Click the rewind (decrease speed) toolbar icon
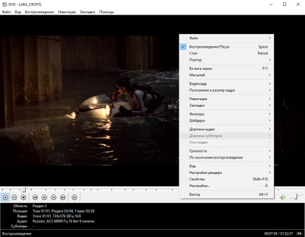The width and height of the screenshot is (305, 237). click(45, 197)
